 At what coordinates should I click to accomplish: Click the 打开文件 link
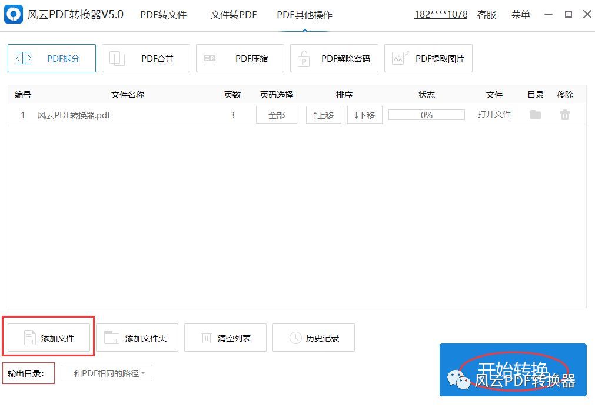click(x=494, y=115)
